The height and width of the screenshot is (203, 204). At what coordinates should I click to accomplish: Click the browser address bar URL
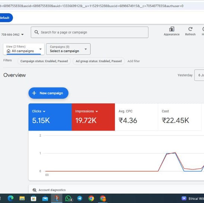pos(92,6)
